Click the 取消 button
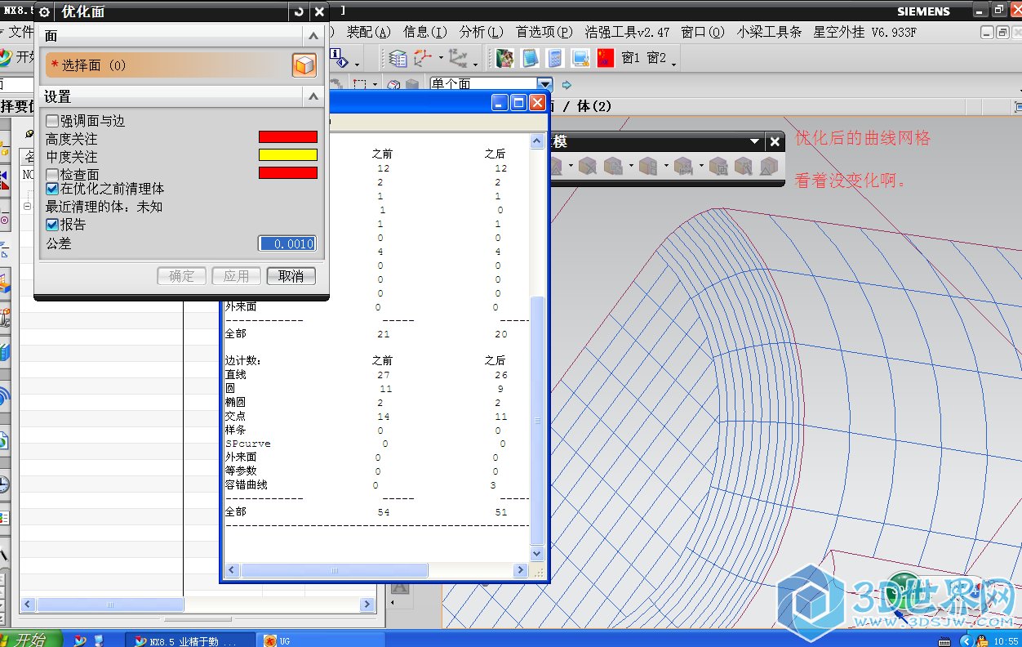1022x647 pixels. (x=291, y=276)
